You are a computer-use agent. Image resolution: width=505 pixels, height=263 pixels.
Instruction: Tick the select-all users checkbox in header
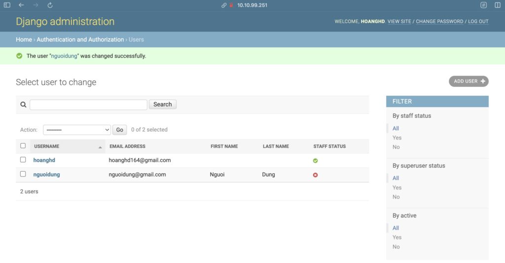[23, 146]
